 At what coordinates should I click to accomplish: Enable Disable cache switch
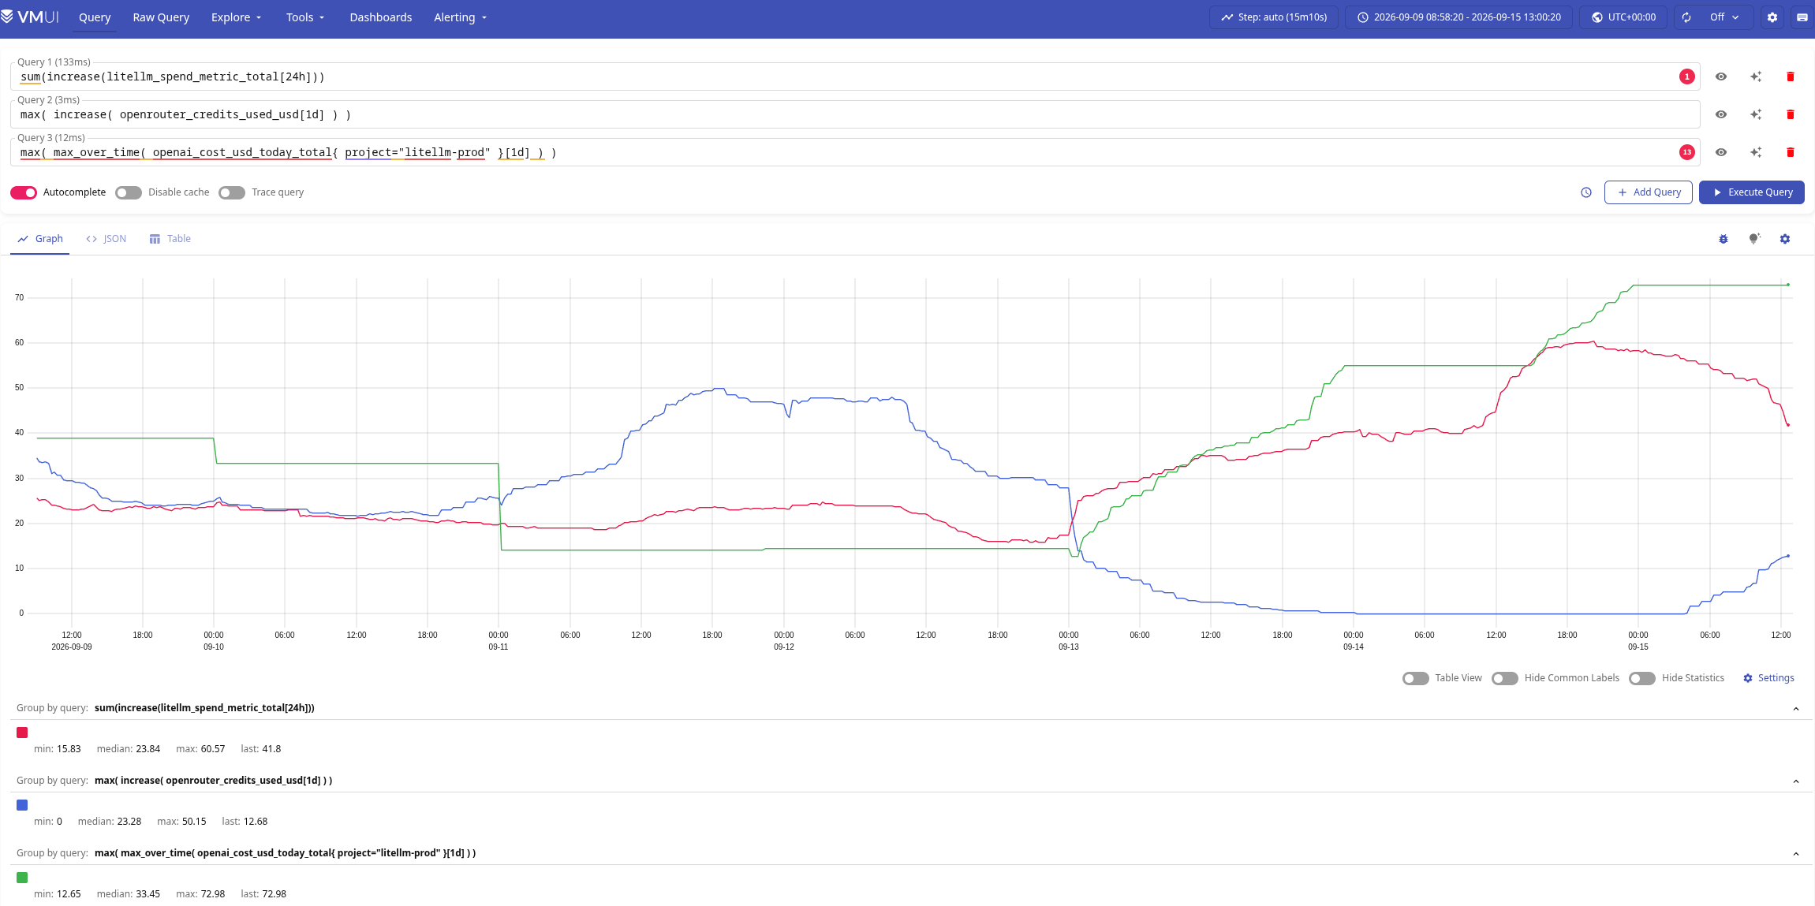tap(129, 192)
